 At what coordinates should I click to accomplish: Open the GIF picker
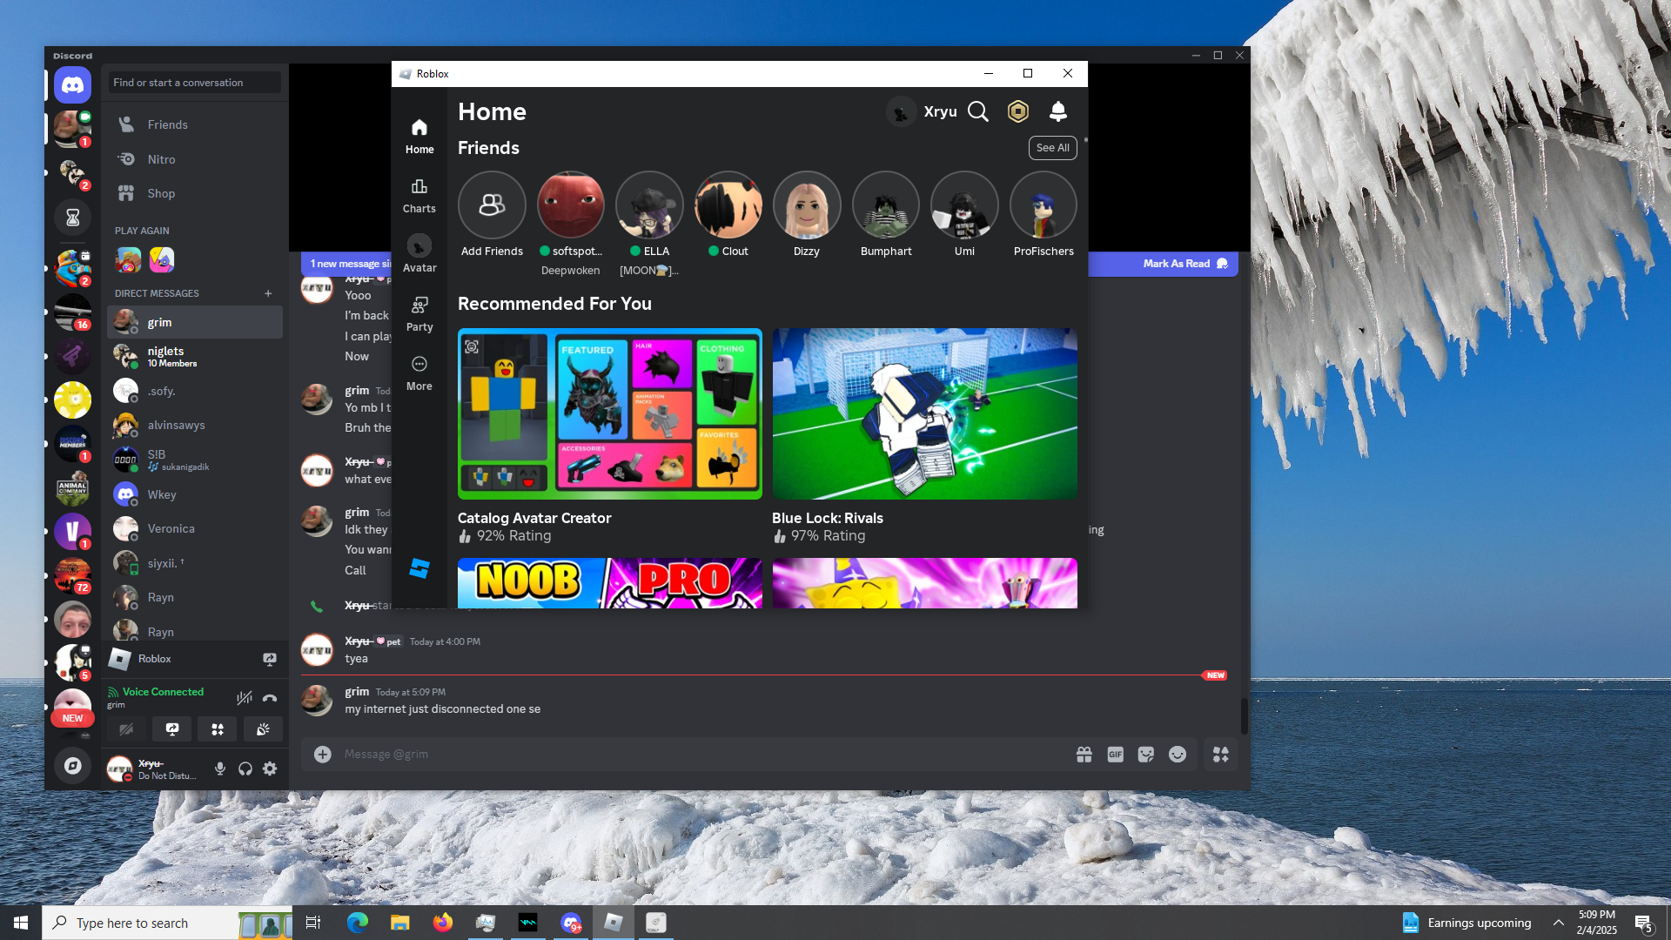pyautogui.click(x=1115, y=755)
